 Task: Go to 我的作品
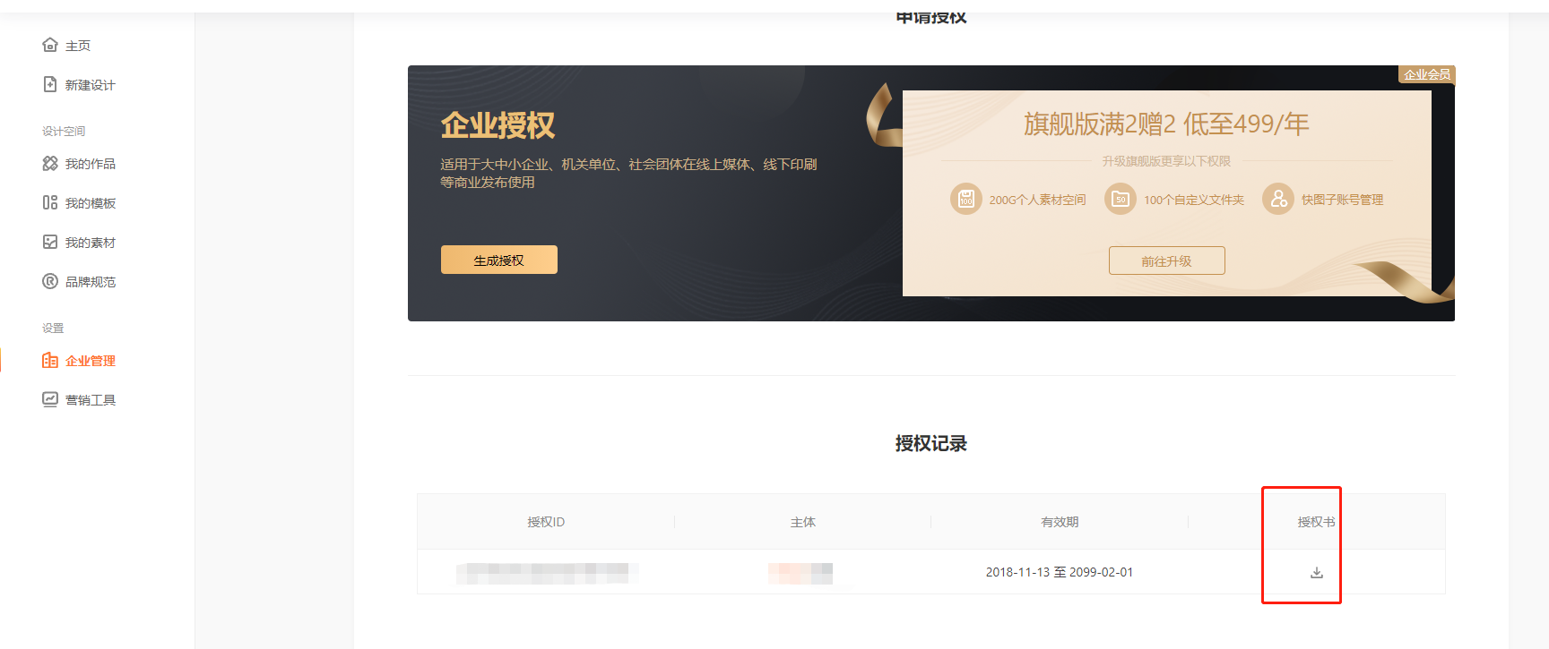click(x=91, y=164)
